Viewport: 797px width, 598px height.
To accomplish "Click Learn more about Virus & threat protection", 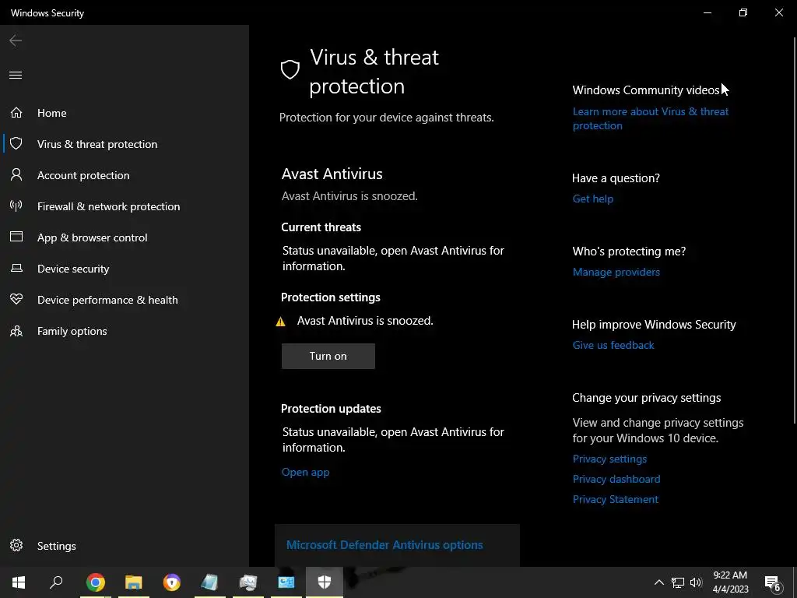I will pos(651,118).
